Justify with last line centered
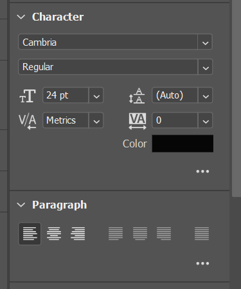This screenshot has width=241, height=289. point(140,234)
